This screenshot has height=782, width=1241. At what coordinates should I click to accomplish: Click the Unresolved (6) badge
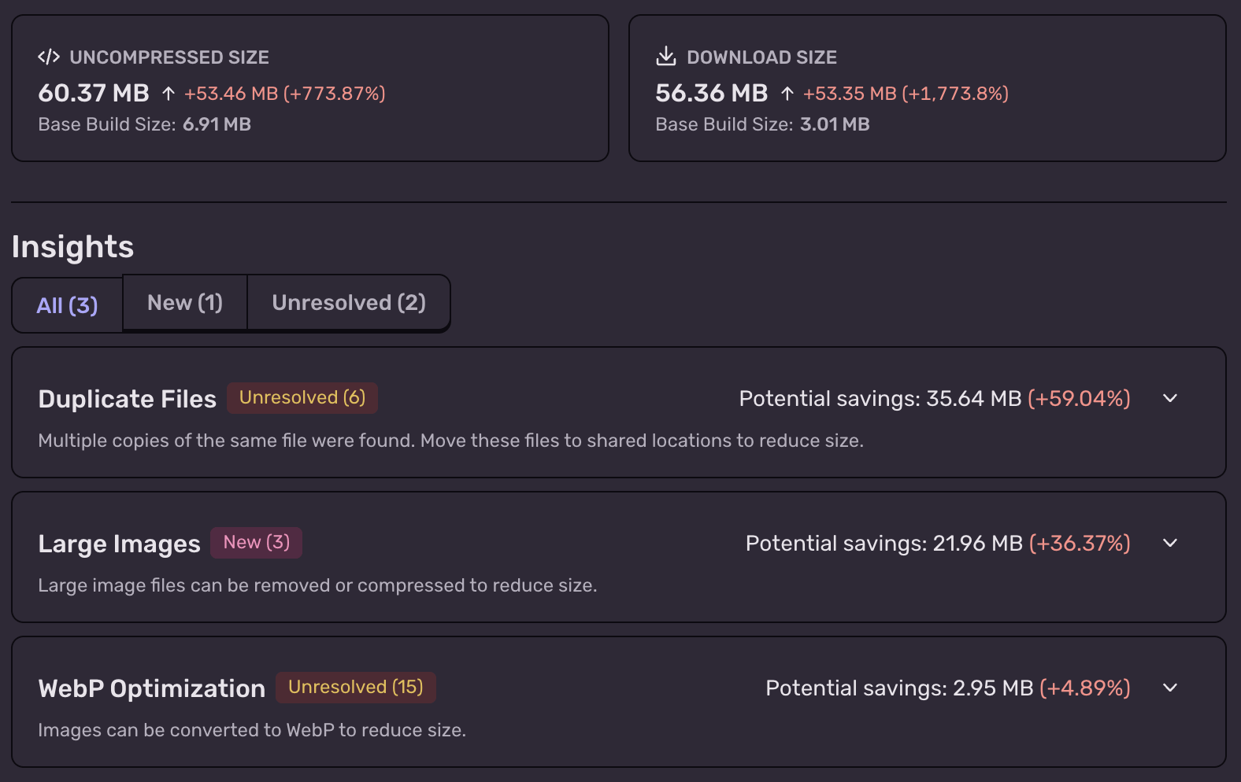tap(302, 398)
